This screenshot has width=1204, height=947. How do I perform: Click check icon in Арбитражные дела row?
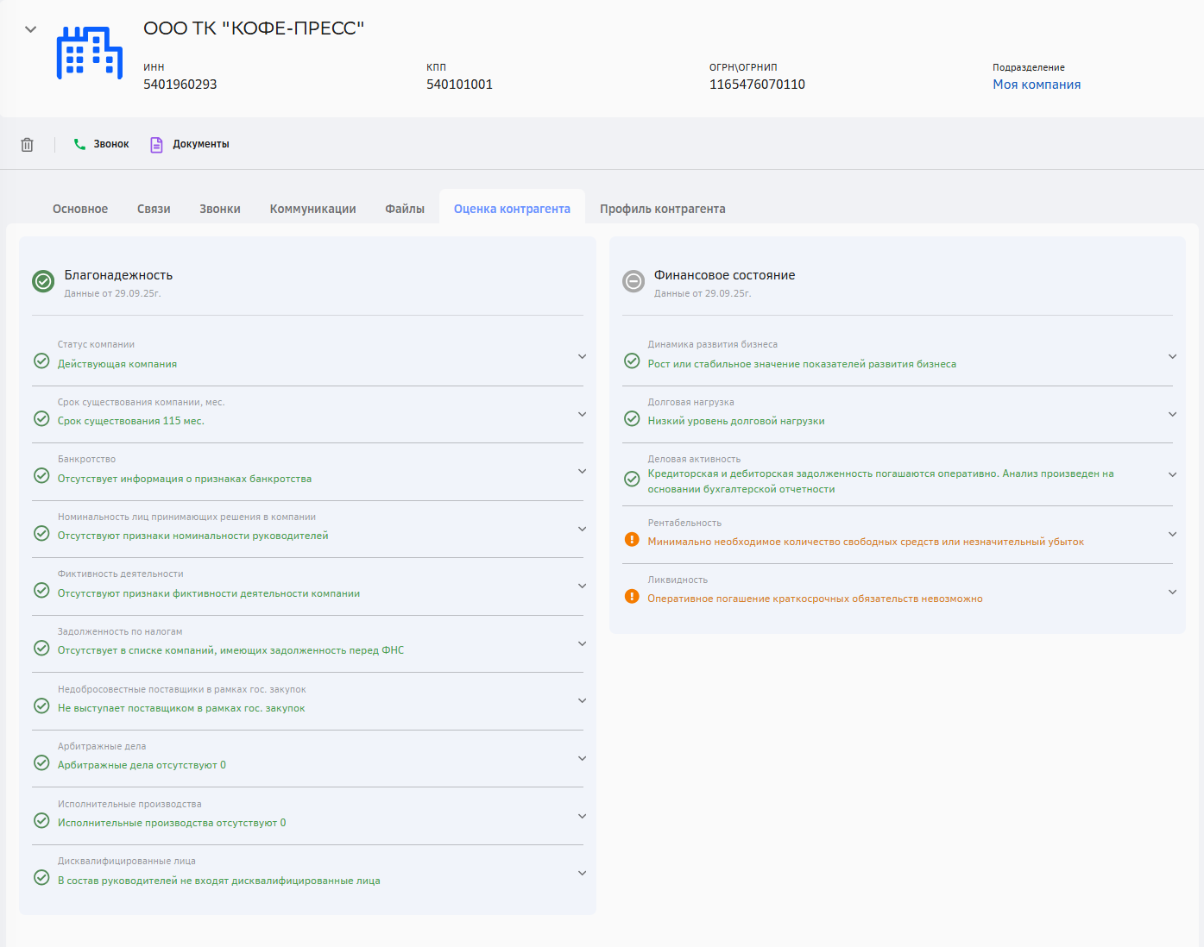(41, 762)
